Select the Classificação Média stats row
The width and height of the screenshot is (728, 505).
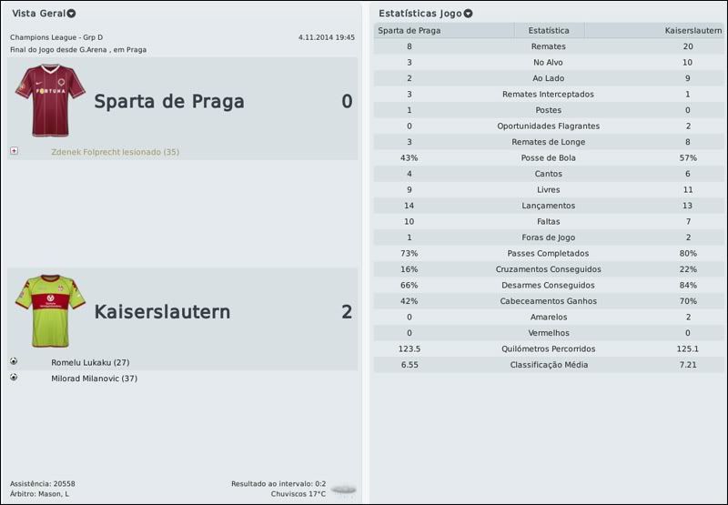click(x=548, y=365)
